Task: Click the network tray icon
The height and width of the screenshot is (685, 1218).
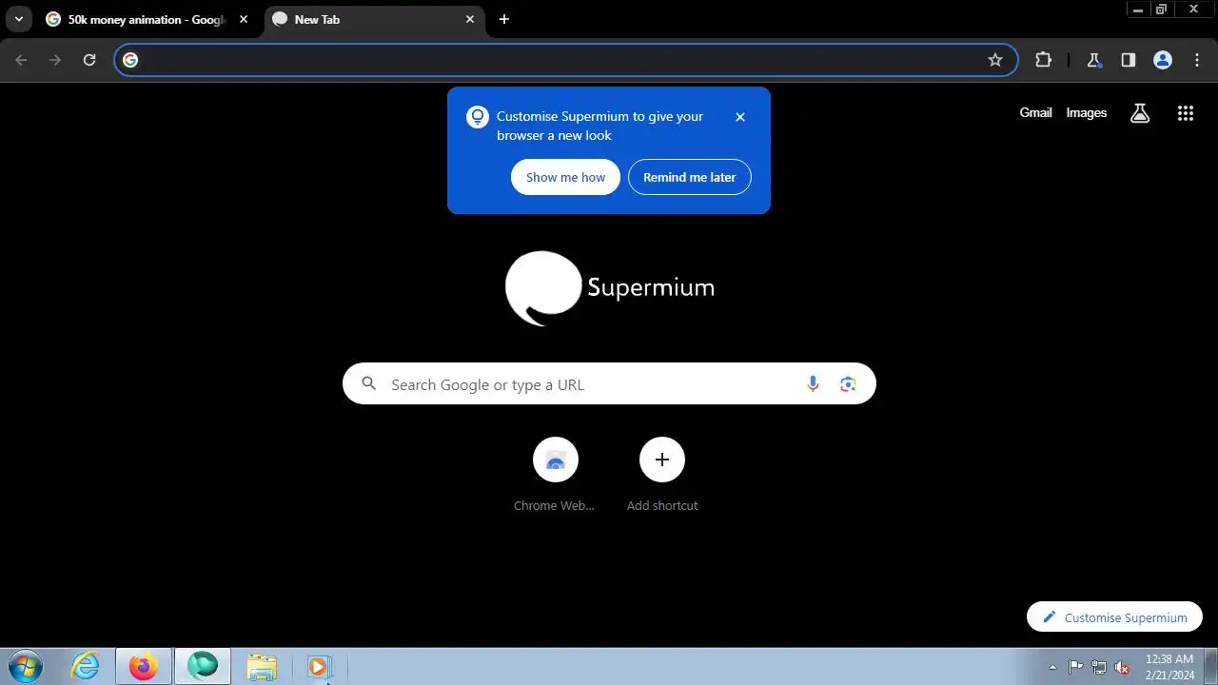Action: (x=1099, y=667)
